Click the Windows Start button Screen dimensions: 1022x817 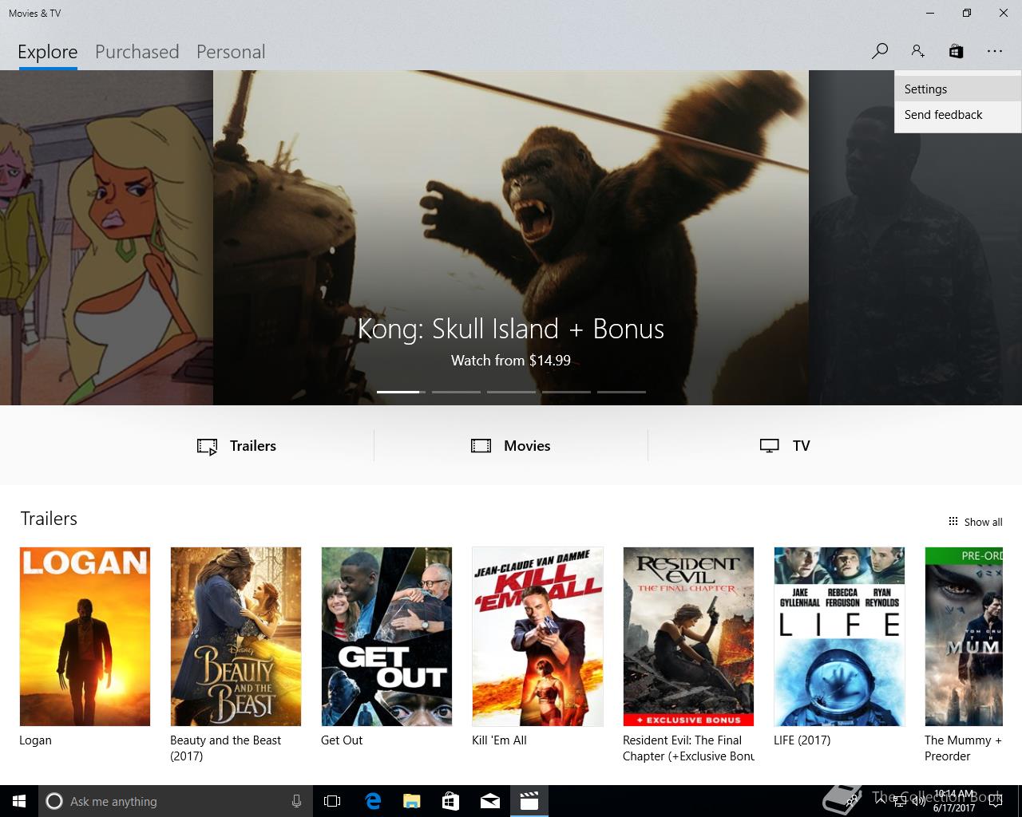[19, 801]
